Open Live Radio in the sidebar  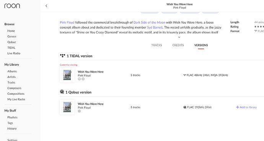click(x=14, y=53)
